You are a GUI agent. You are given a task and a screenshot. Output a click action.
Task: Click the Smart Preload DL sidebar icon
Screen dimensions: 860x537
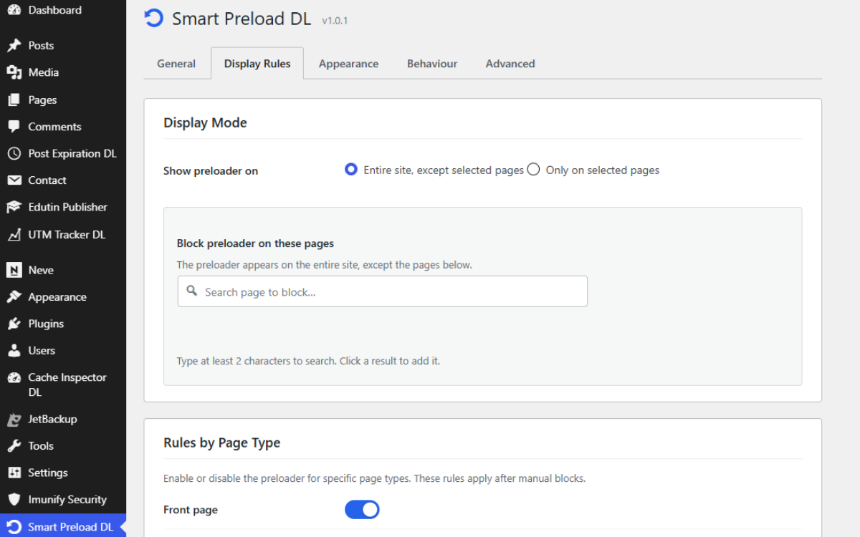[14, 527]
